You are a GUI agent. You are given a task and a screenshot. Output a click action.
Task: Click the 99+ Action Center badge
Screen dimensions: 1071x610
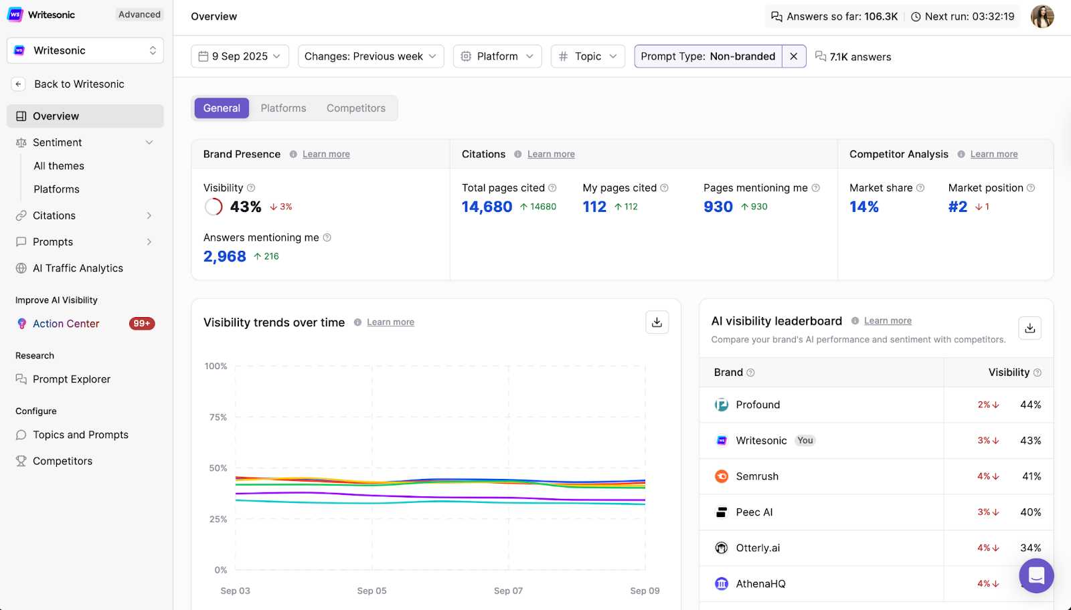click(142, 324)
